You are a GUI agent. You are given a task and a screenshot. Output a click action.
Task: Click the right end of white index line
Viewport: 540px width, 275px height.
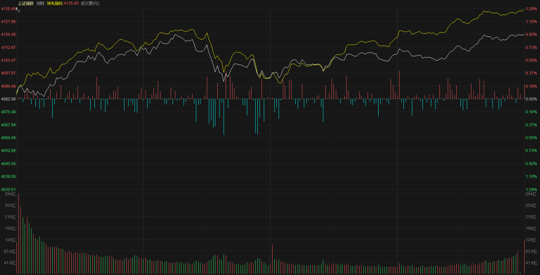coord(523,34)
